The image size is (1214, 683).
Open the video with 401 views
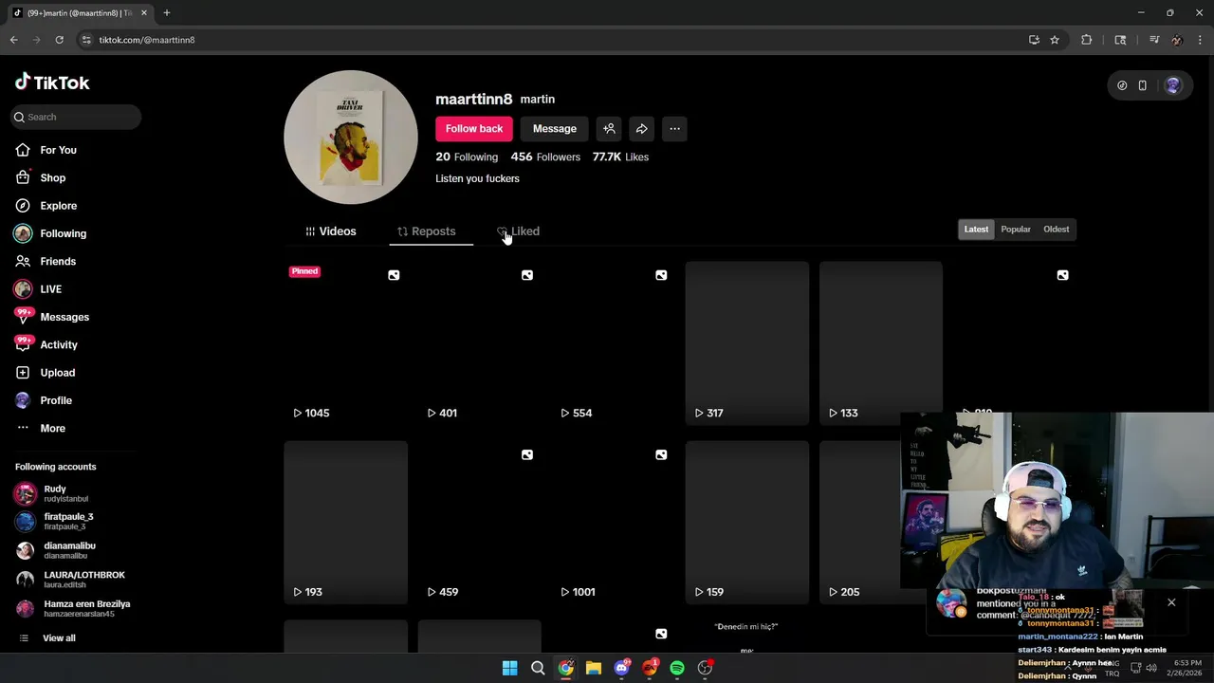click(479, 343)
